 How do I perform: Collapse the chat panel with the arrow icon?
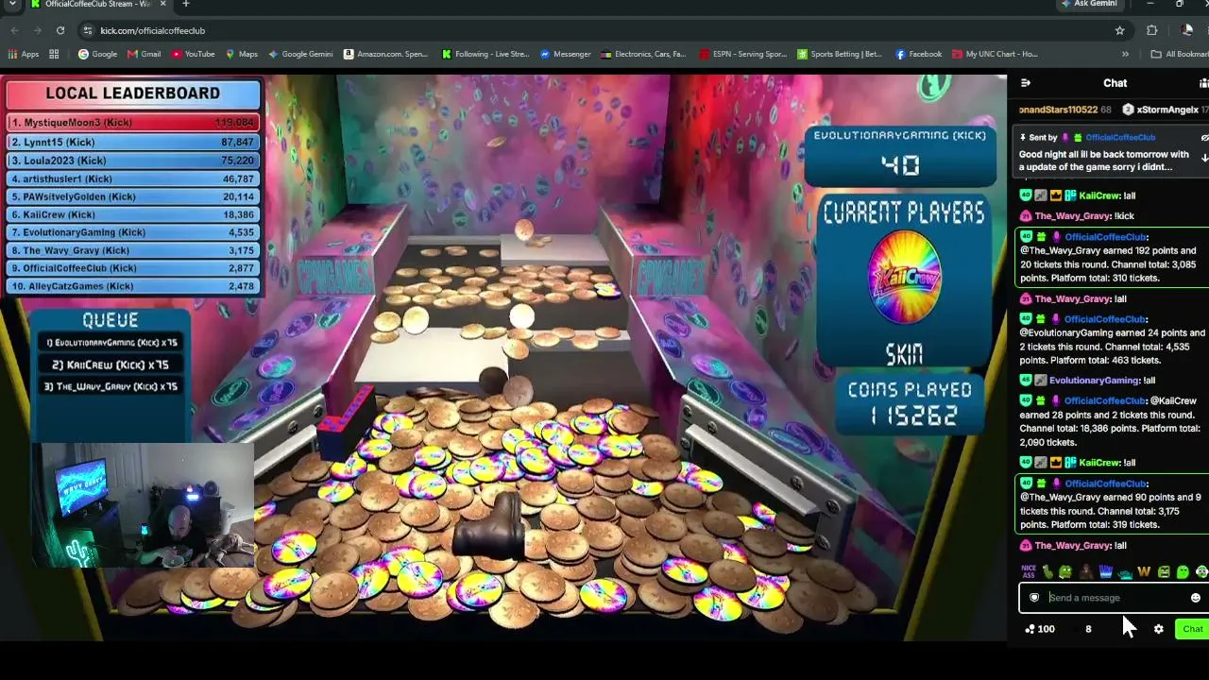[x=1026, y=83]
